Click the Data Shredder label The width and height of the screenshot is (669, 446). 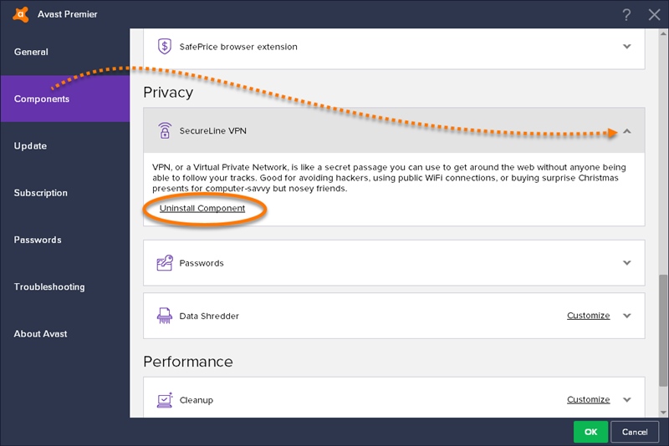pos(209,316)
